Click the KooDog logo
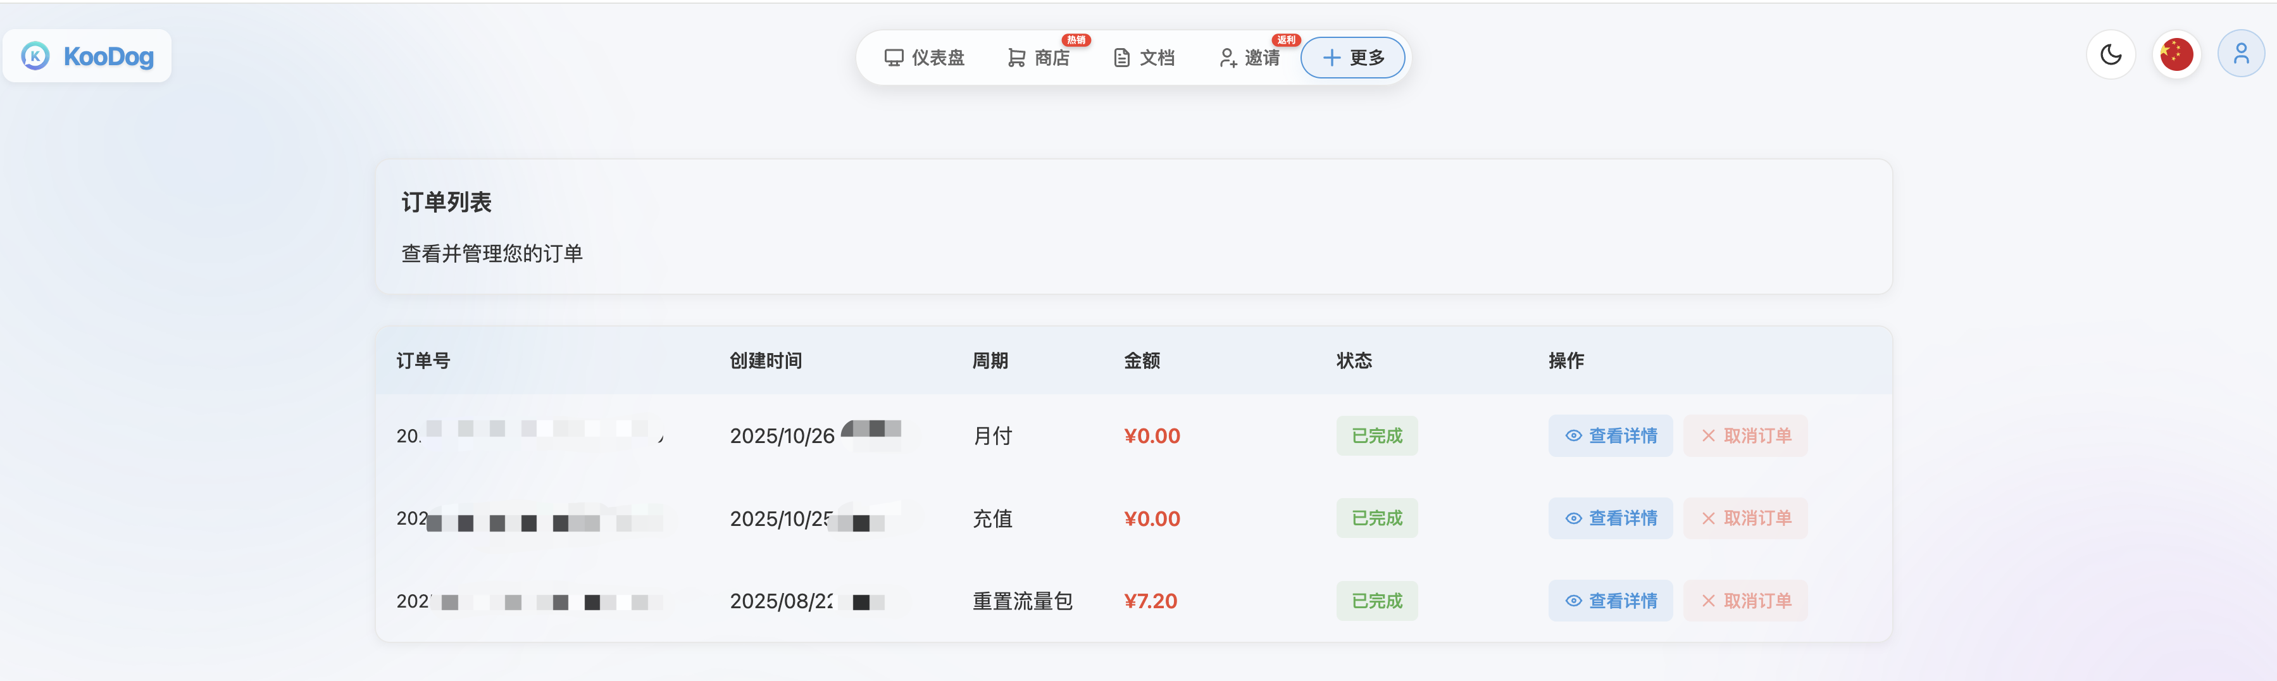The width and height of the screenshot is (2277, 681). [x=87, y=56]
